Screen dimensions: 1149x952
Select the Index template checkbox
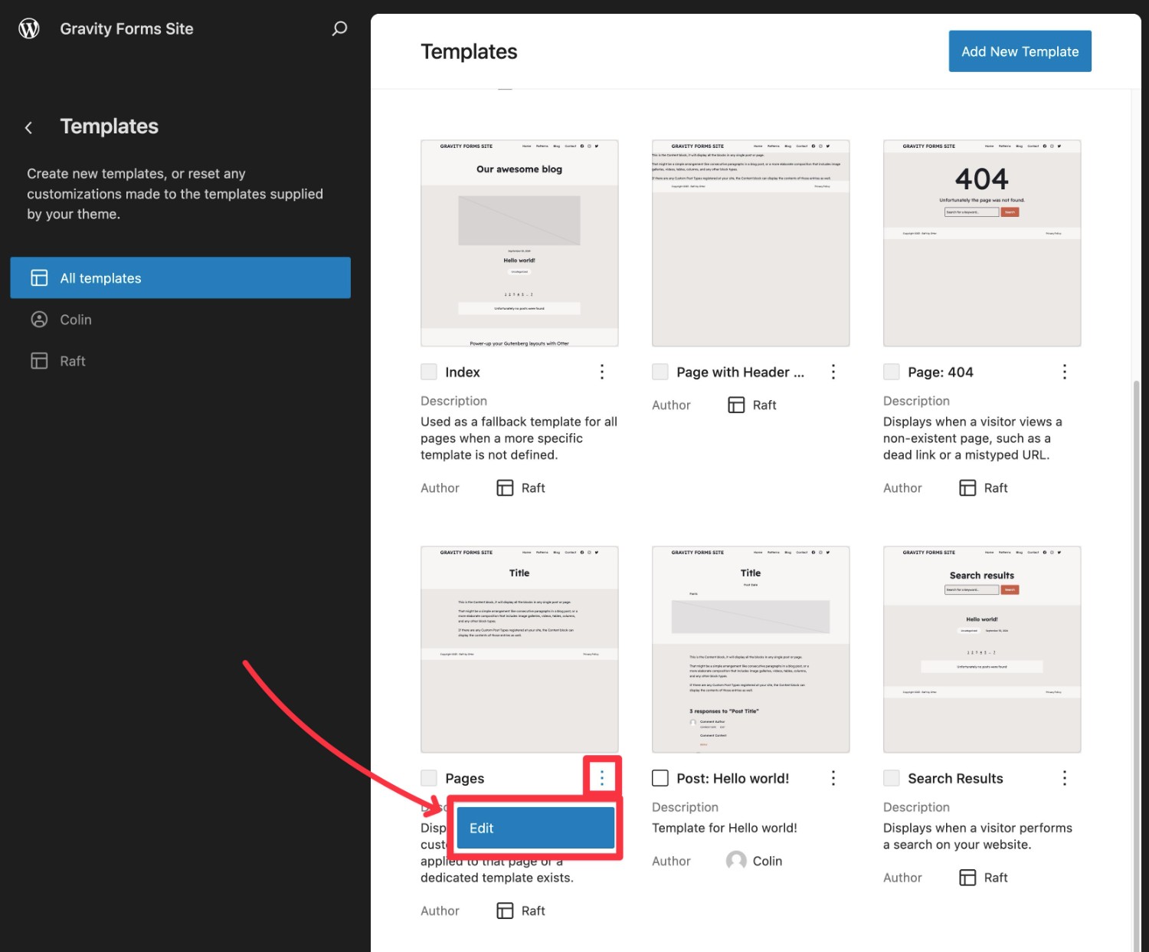[x=429, y=372]
